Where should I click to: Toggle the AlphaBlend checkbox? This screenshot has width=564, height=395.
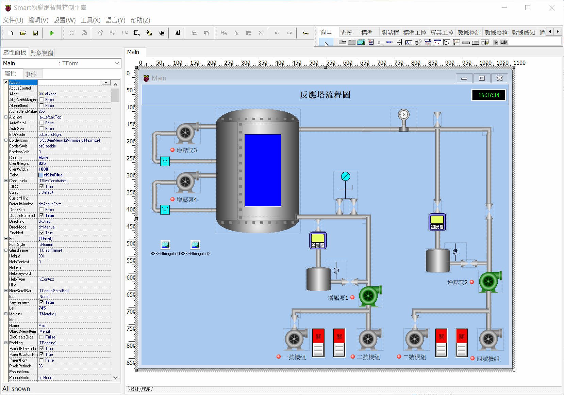[42, 106]
